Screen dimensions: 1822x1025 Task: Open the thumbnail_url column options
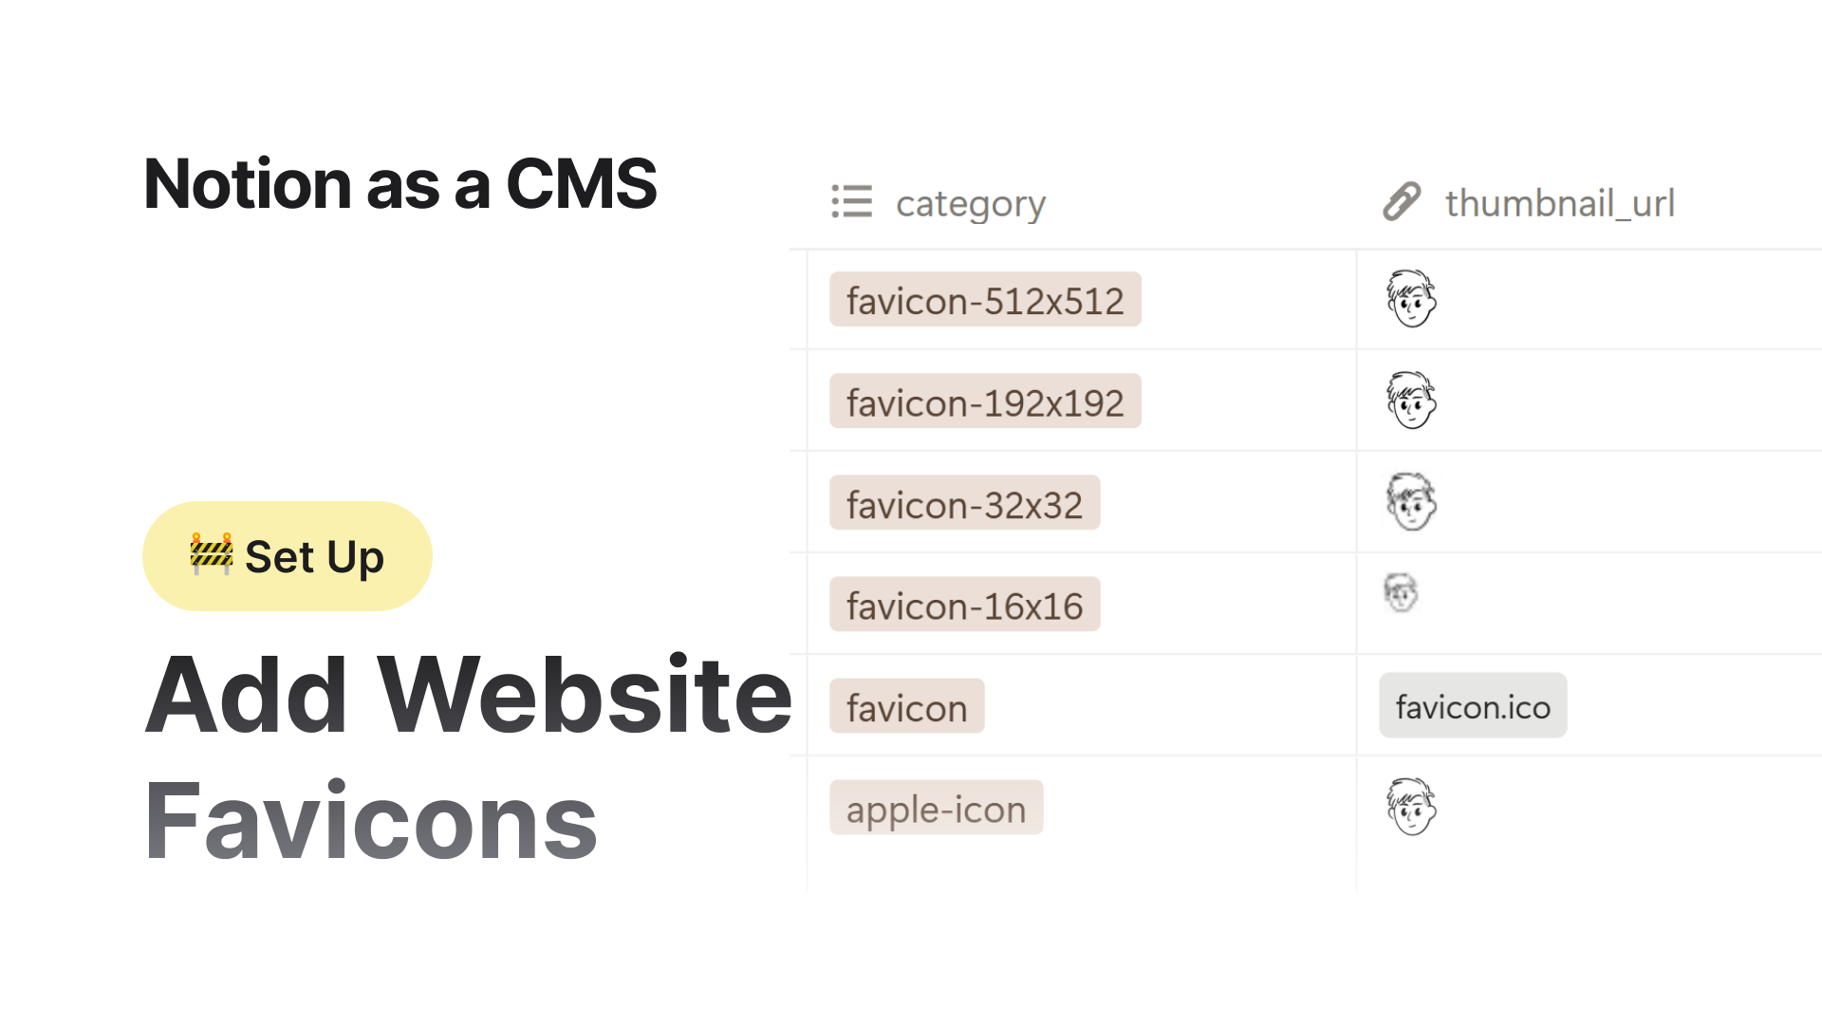(x=1559, y=202)
